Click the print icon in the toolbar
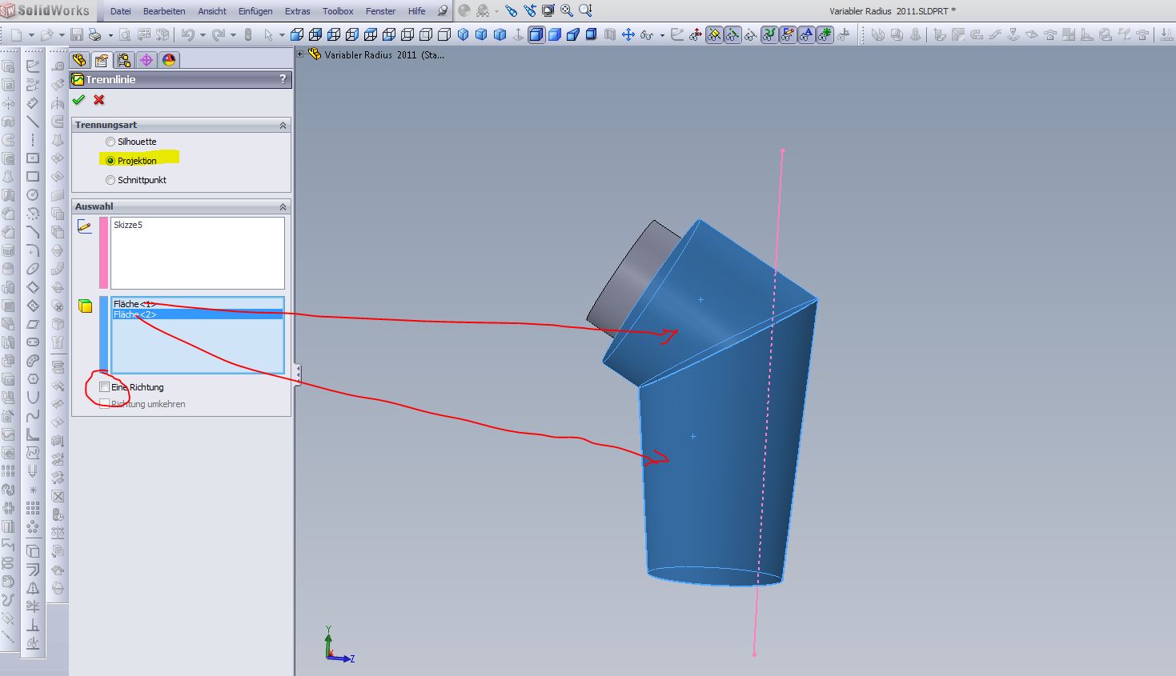 (95, 34)
